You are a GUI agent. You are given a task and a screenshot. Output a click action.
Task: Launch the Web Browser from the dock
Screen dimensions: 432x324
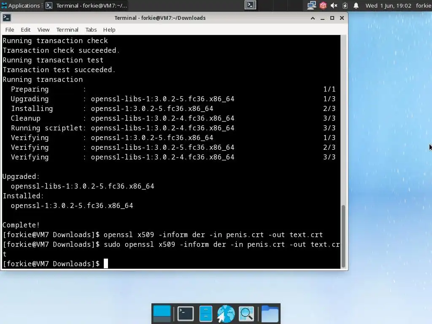[x=226, y=314]
